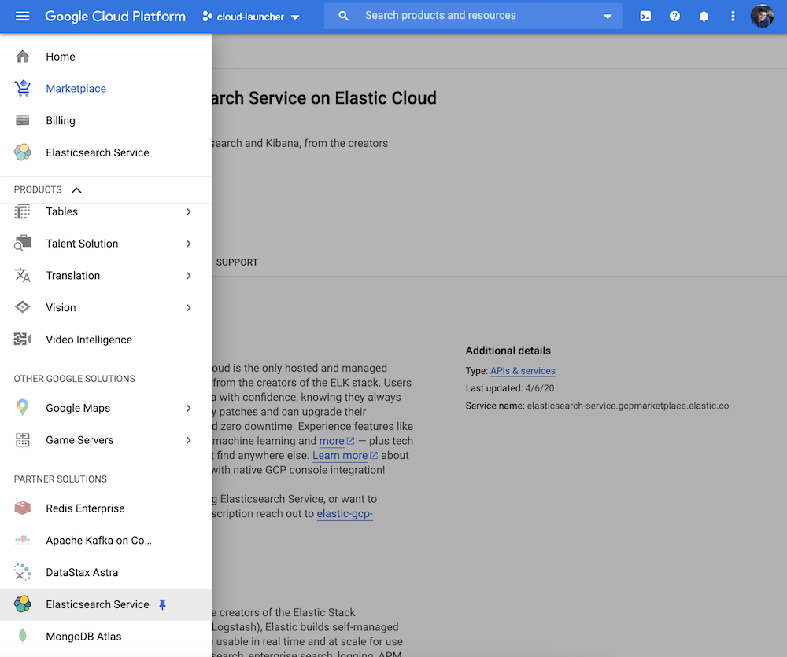This screenshot has height=657, width=787.
Task: Click the service name elasticsearch-service.gcpmarketplace.elastic.co
Action: [x=628, y=406]
